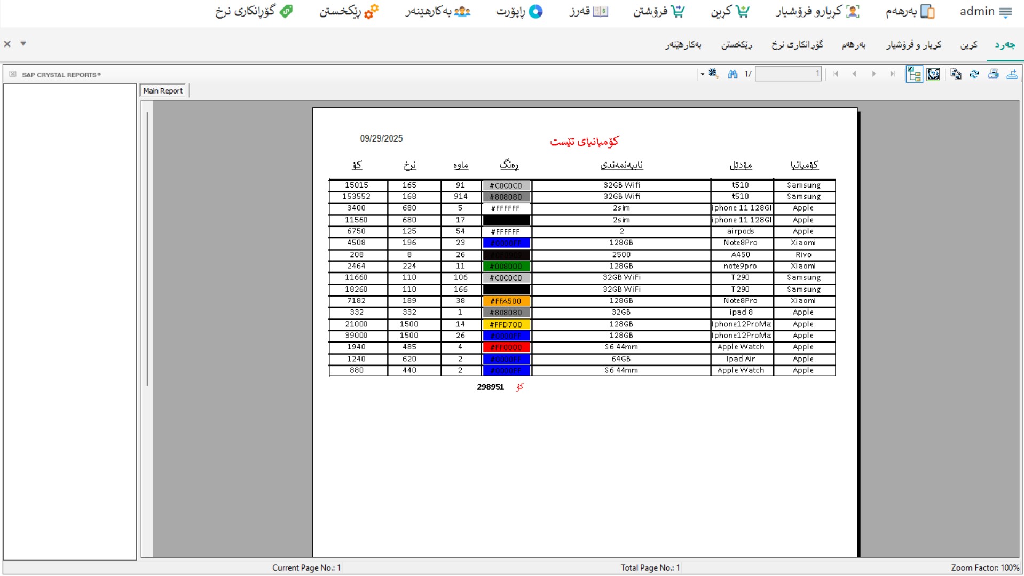Toggle the Group Tree panel
The height and width of the screenshot is (576, 1024).
(914, 74)
